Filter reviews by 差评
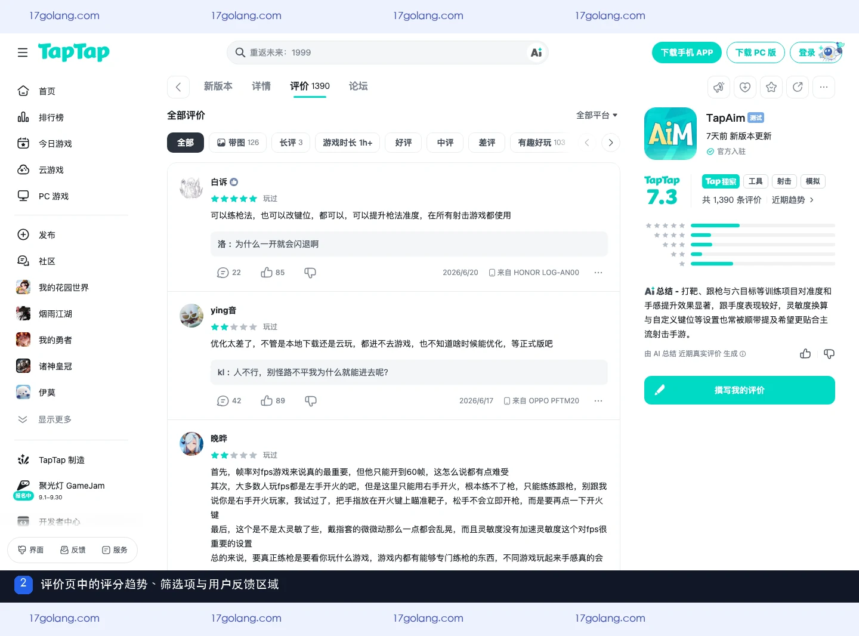Image resolution: width=859 pixels, height=636 pixels. 487,143
